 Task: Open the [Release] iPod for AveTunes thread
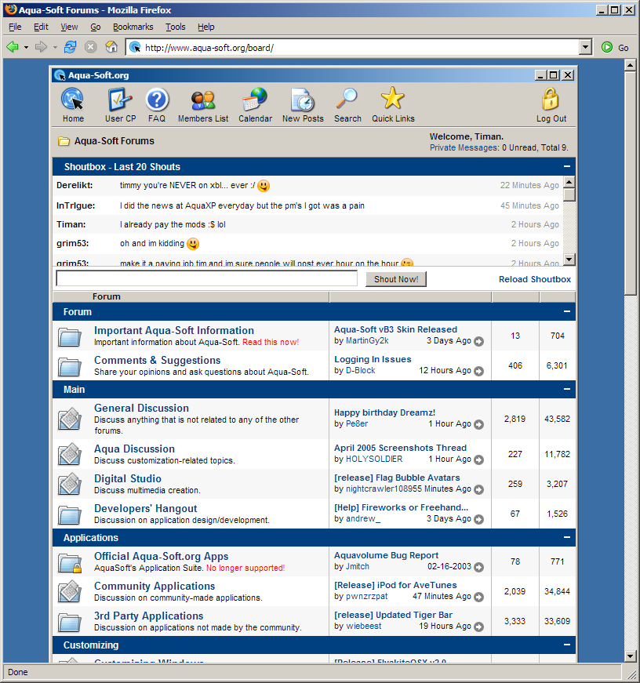click(395, 585)
